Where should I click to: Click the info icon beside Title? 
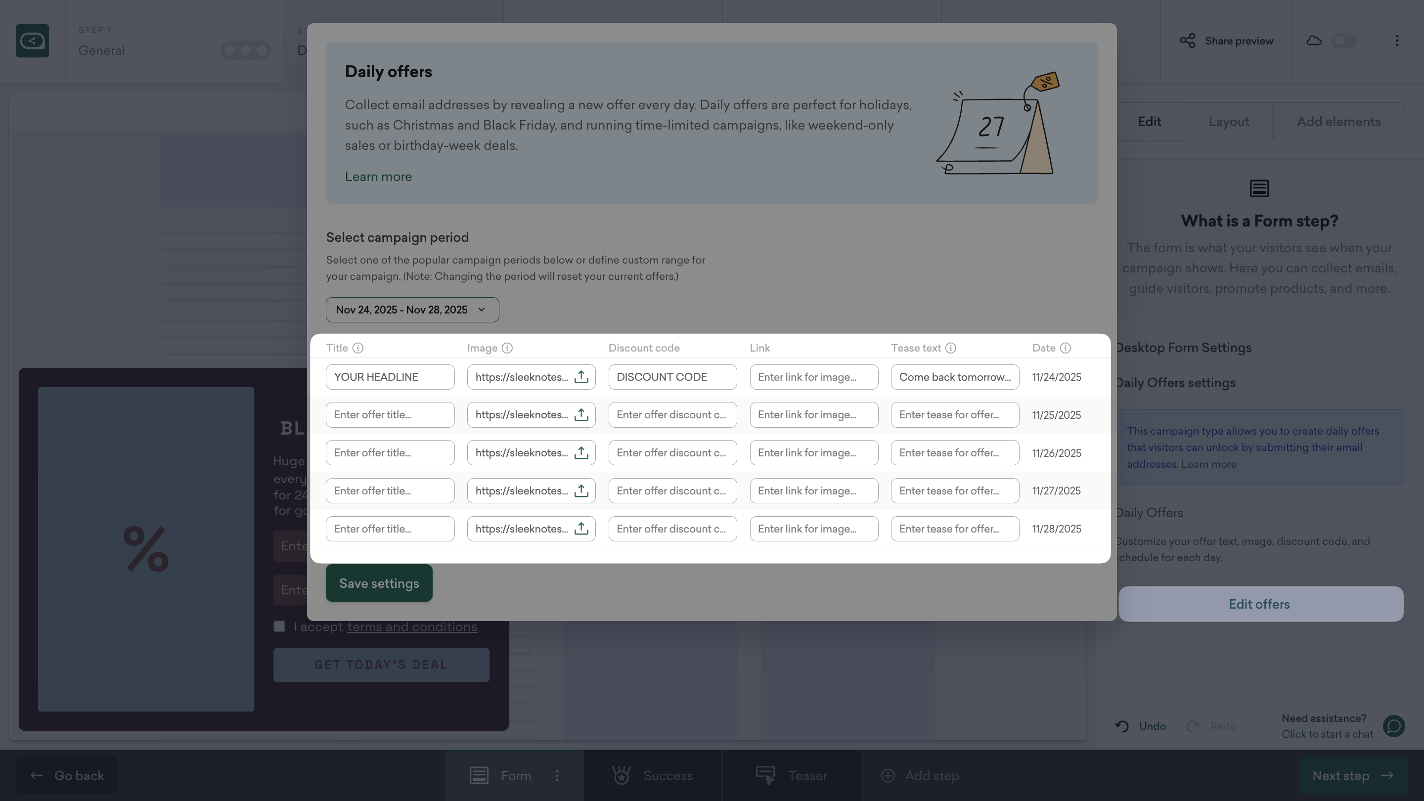(357, 348)
